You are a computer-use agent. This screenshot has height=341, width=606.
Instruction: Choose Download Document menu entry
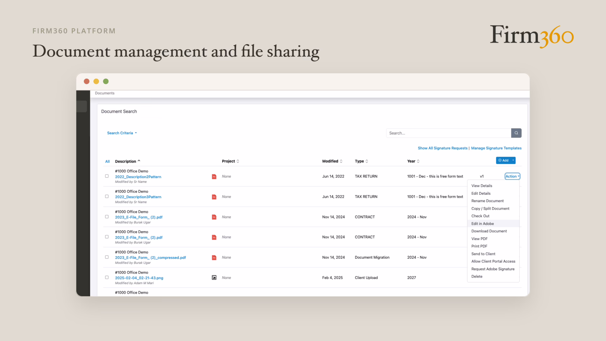(489, 231)
